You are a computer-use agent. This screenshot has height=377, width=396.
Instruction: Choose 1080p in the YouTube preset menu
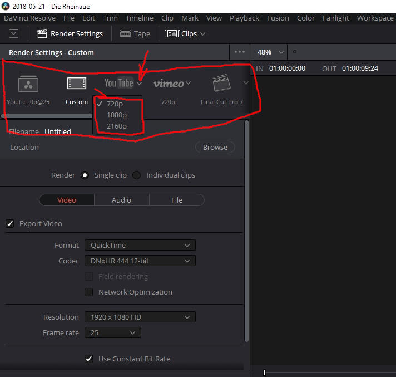(118, 115)
